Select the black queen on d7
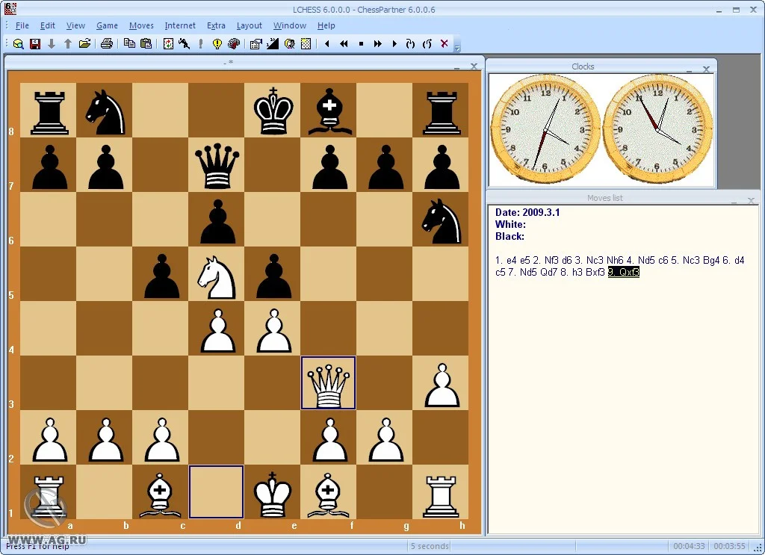The image size is (765, 555). tap(217, 165)
